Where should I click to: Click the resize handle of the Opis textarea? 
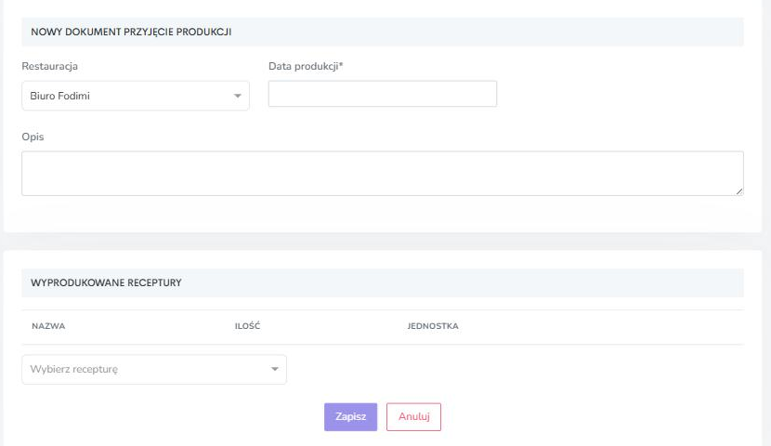739,191
